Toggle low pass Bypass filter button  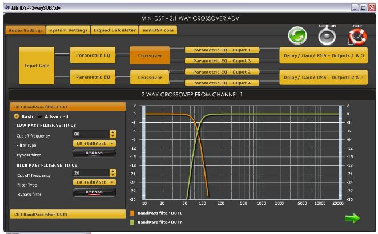(x=94, y=153)
